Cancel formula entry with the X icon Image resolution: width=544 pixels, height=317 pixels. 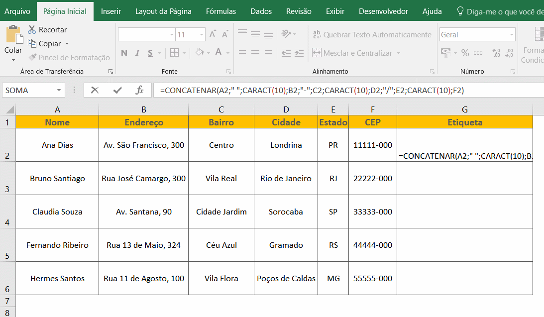(x=95, y=90)
